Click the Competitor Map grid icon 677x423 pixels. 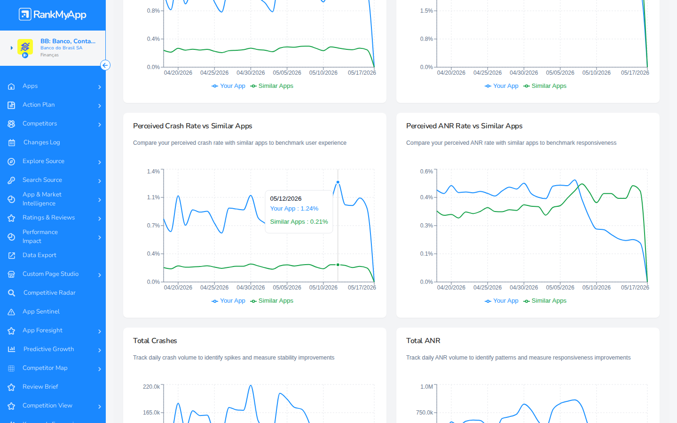coord(11,368)
